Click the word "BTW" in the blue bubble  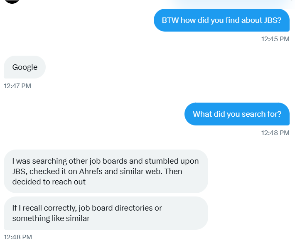[x=170, y=20]
